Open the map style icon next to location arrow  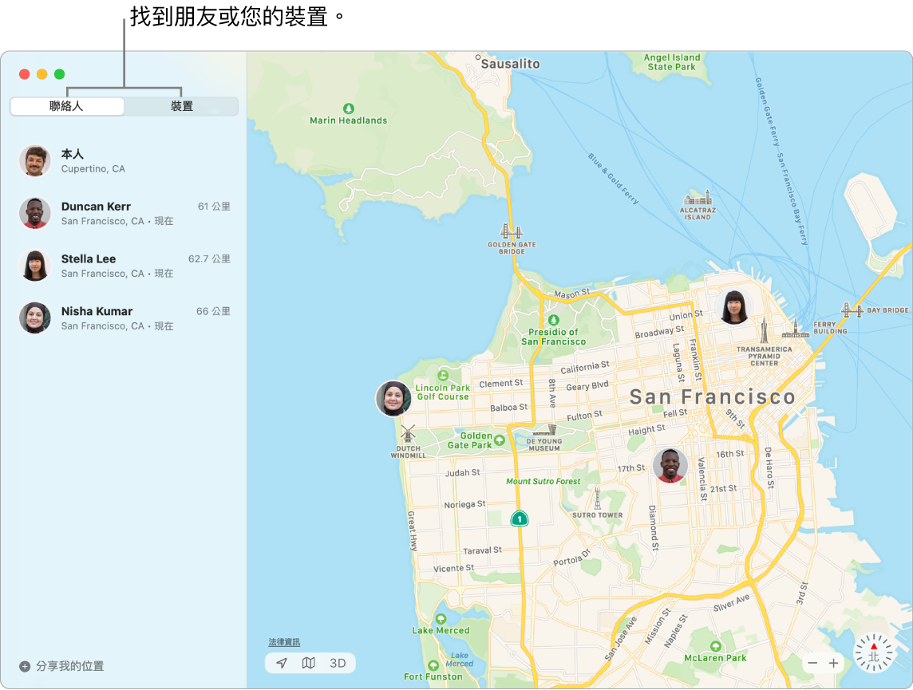point(310,663)
